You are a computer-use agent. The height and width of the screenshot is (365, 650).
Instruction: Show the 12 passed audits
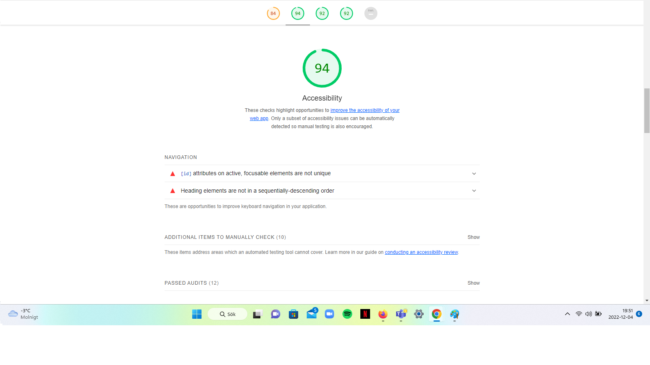pos(473,283)
